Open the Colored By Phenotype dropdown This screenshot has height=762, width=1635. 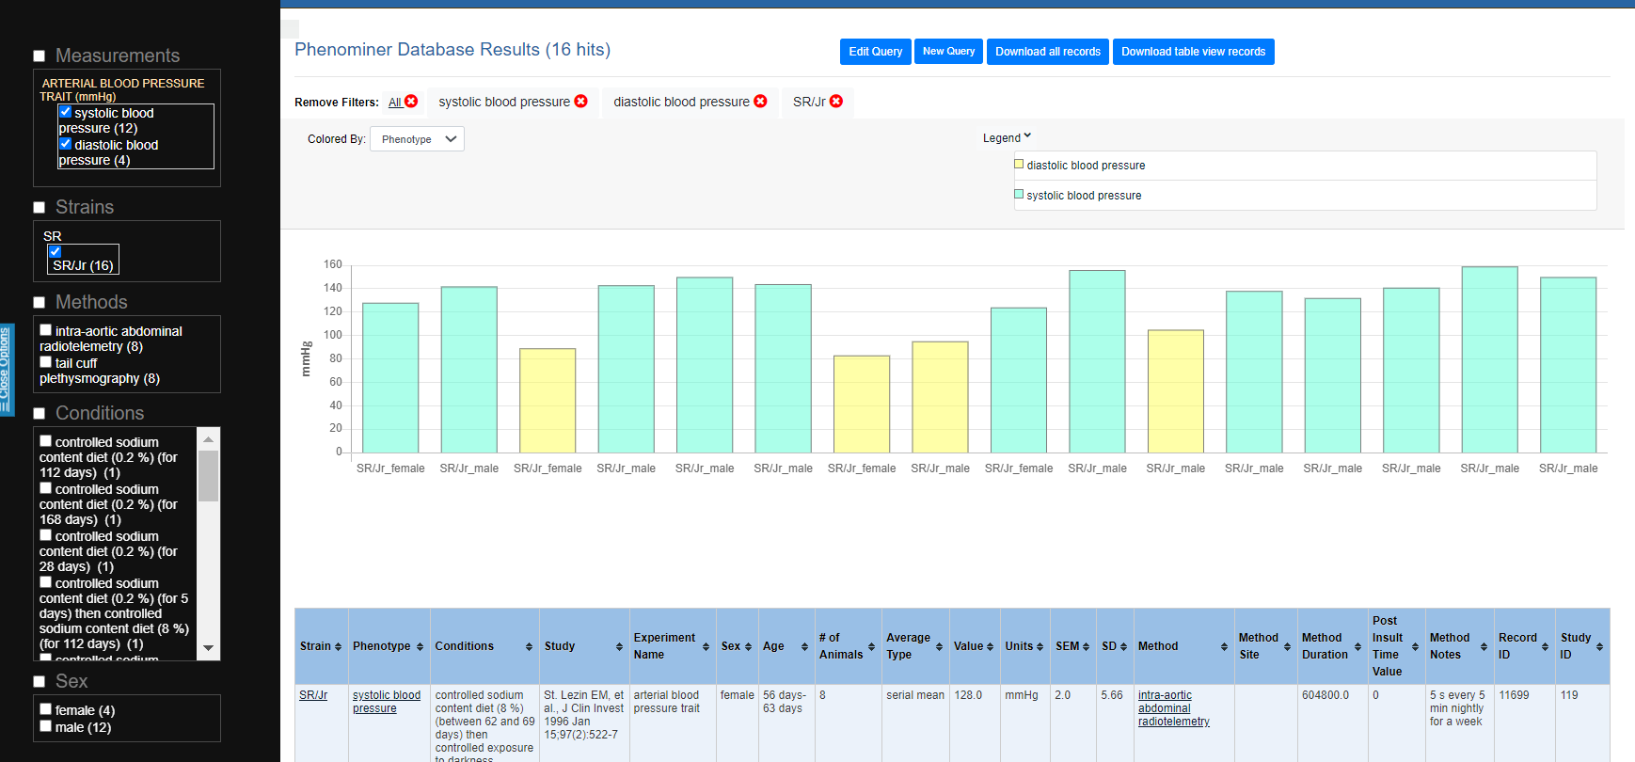coord(417,139)
